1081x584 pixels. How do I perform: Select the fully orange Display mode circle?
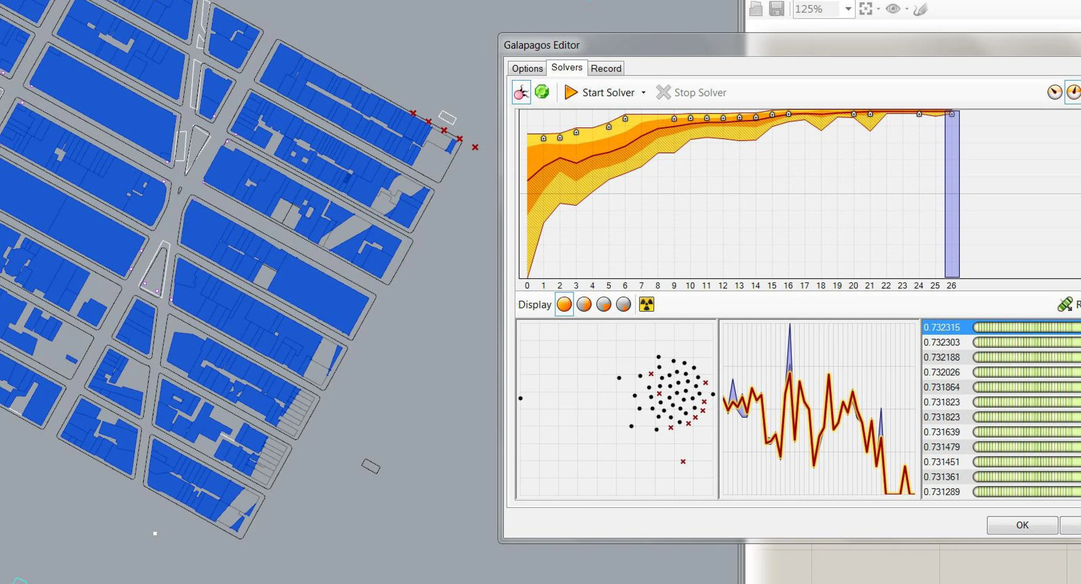[564, 305]
